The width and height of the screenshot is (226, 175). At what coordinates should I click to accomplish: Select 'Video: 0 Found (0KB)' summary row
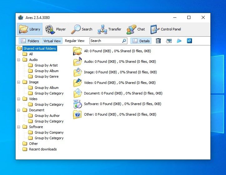pyautogui.click(x=120, y=83)
